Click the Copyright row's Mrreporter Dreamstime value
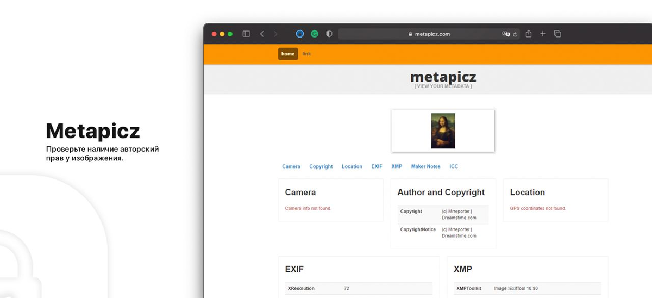This screenshot has height=298, width=652. 459,214
